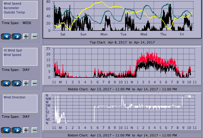Image resolution: width=203 pixels, height=138 pixels.
Task: Click the Top Chart date range bar
Action: coord(122,42)
